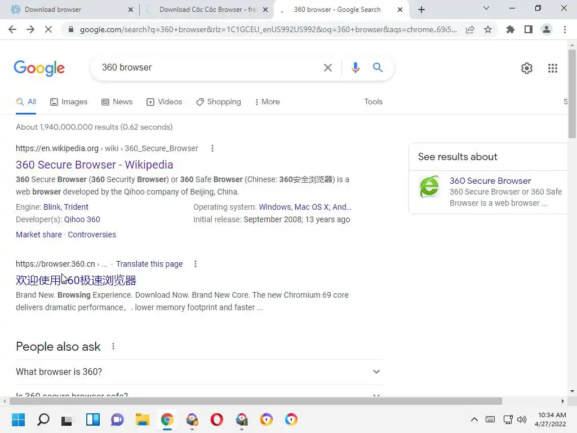Share this page icon
Viewport: 577px width, 433px height.
(x=470, y=29)
